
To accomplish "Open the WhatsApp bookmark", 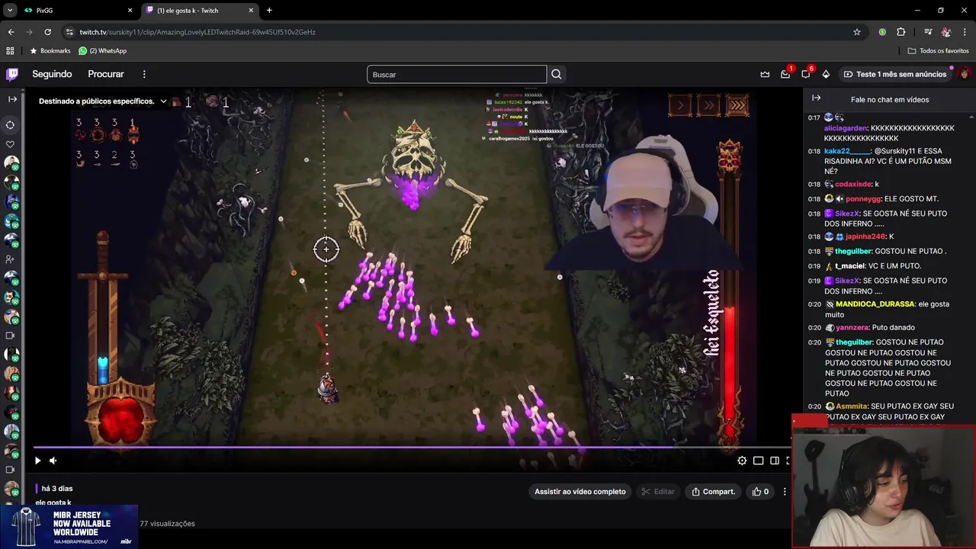I will pos(103,51).
